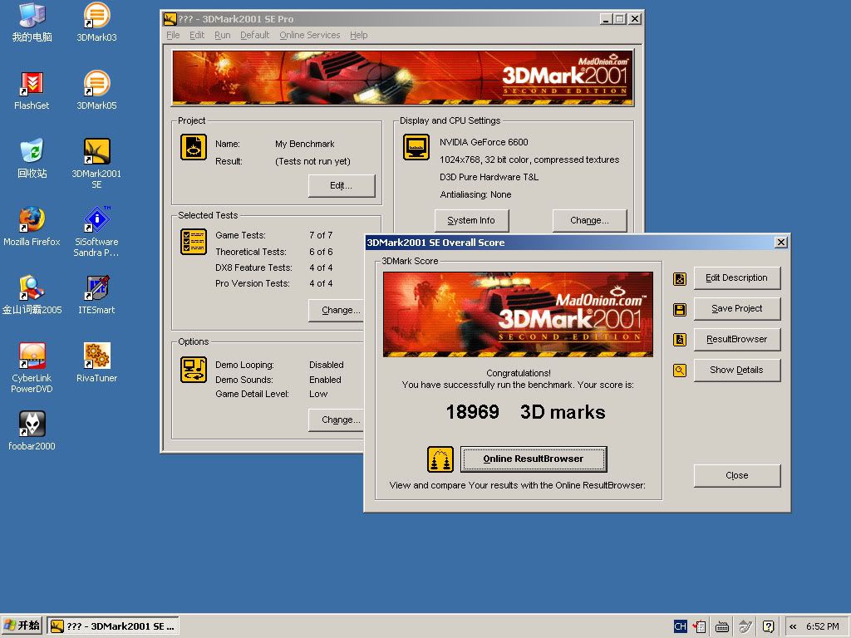Open the Edit menu
Image resolution: width=851 pixels, height=638 pixels.
click(197, 35)
